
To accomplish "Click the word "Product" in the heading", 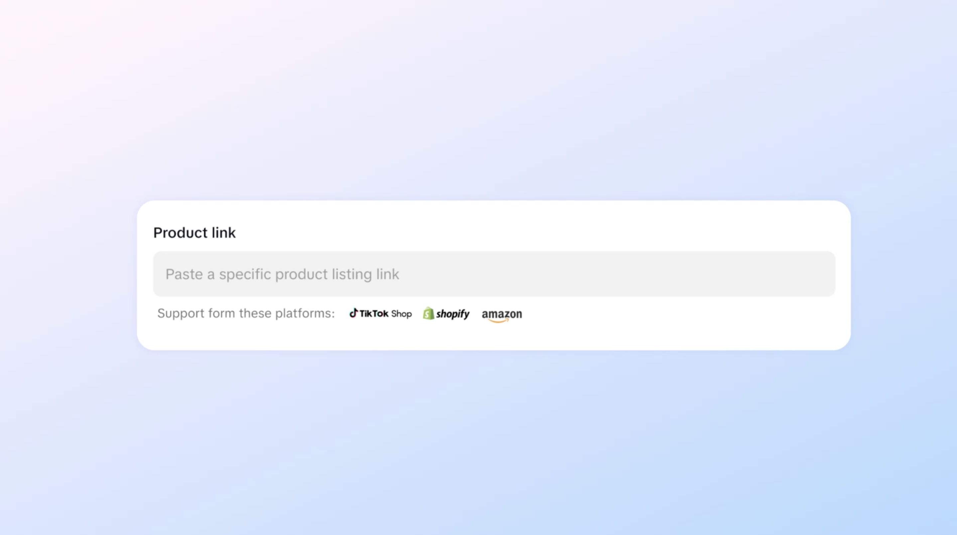I will (180, 233).
